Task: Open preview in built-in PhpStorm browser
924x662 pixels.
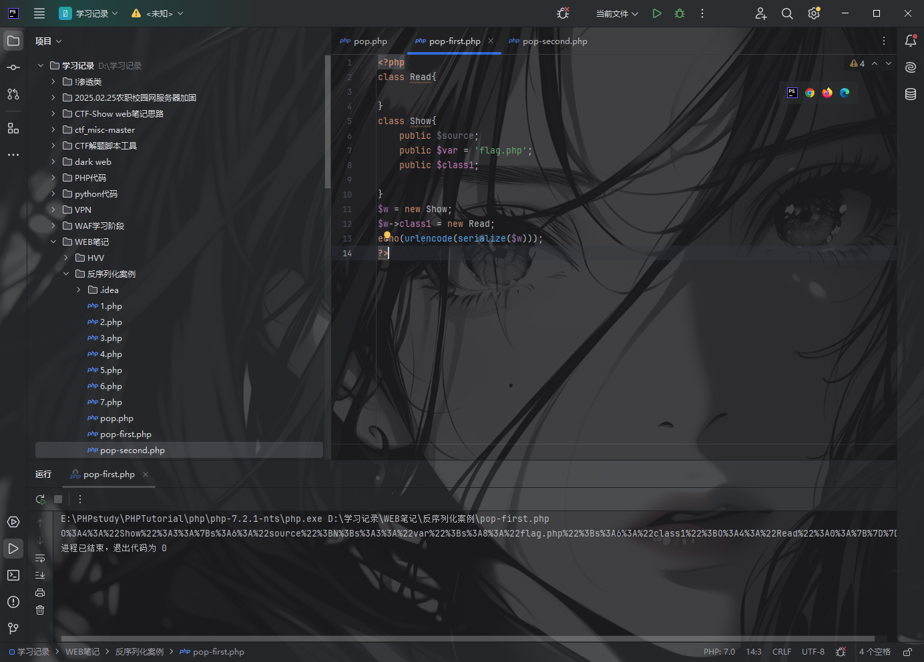Action: [x=792, y=93]
